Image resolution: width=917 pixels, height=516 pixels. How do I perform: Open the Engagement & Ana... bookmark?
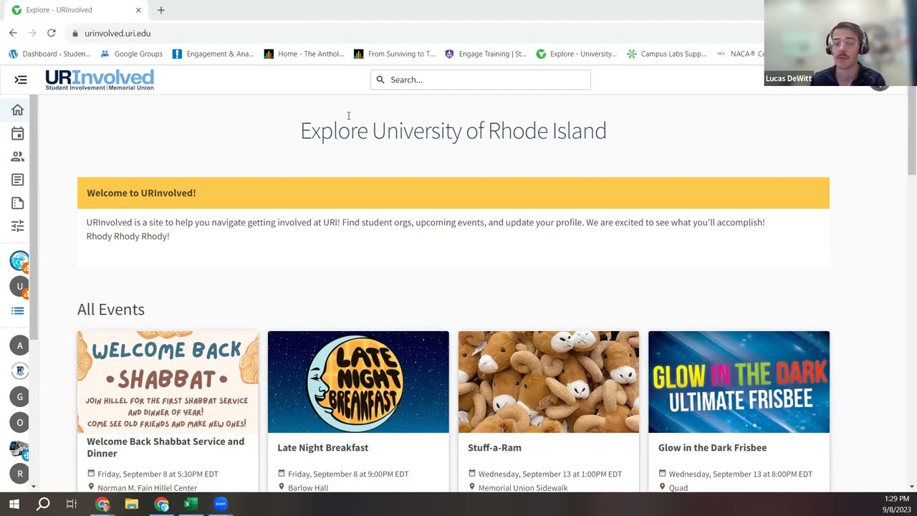213,54
